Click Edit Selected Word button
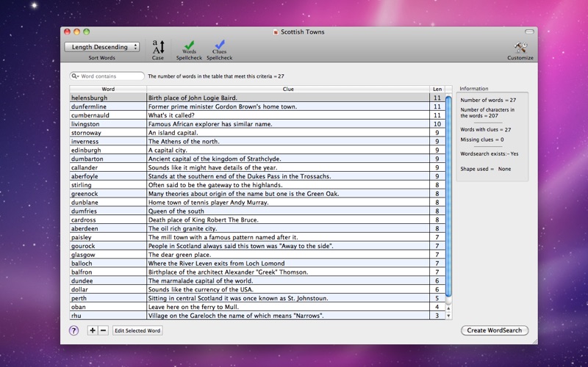Screen dimensions: 588x367 click(137, 331)
